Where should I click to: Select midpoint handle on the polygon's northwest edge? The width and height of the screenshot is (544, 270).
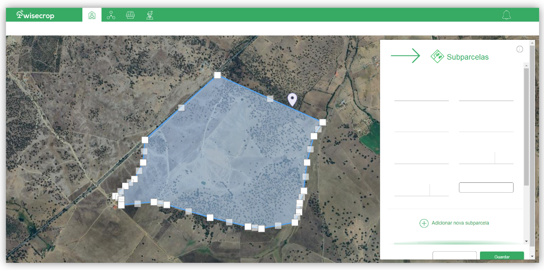[x=181, y=108]
